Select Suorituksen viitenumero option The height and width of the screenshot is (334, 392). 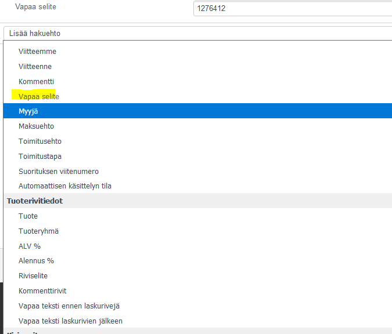[x=59, y=172]
